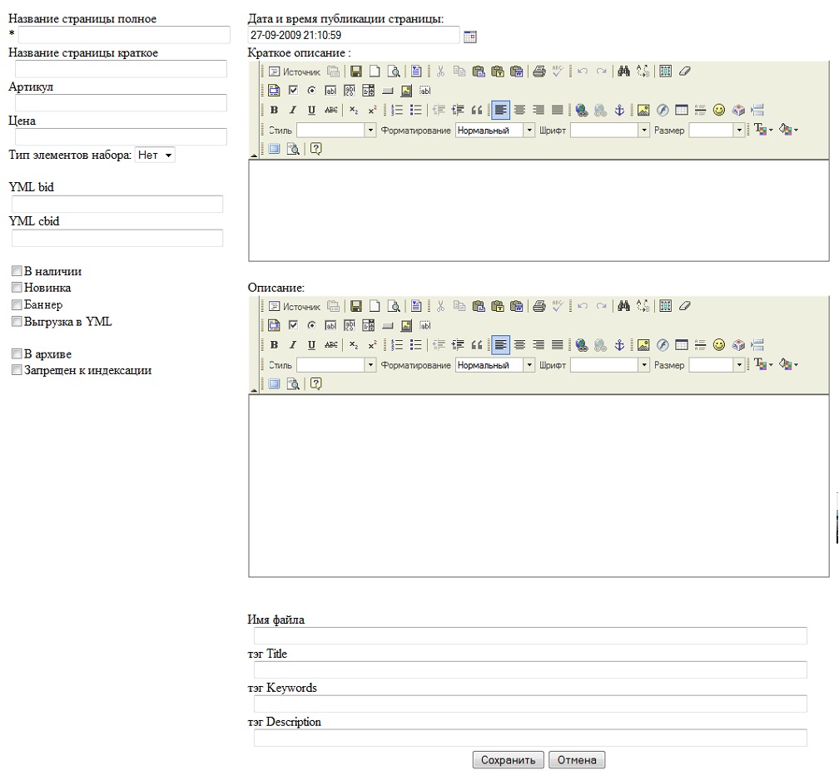Open Templates in Краткое описание editor toolbar
This screenshot has width=839, height=780.
point(416,72)
